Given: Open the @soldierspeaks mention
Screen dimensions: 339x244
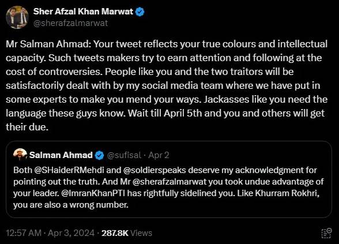Looking at the screenshot, I should coord(155,170).
